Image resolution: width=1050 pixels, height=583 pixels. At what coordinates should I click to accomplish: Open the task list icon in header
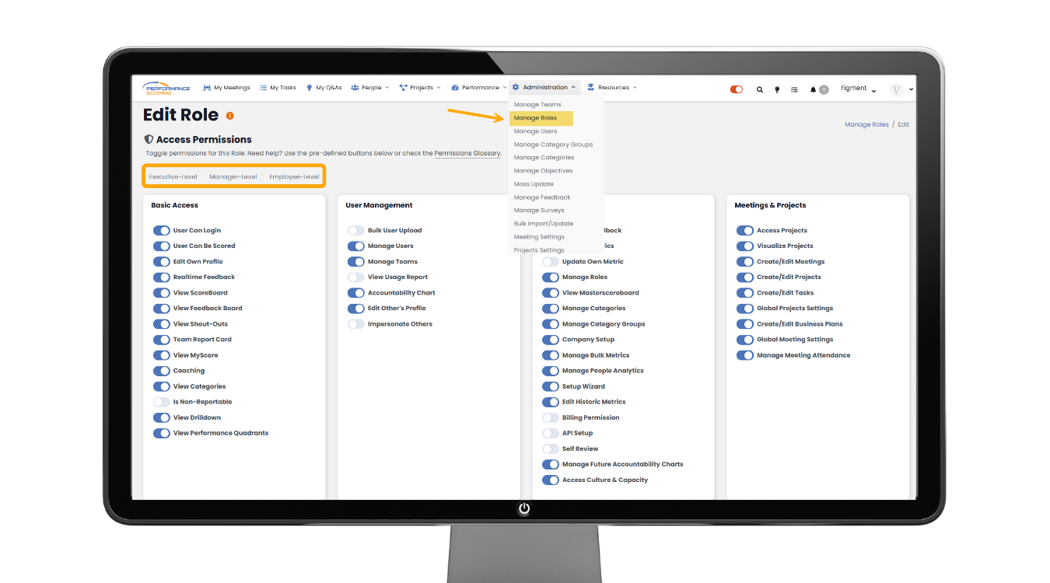click(794, 89)
